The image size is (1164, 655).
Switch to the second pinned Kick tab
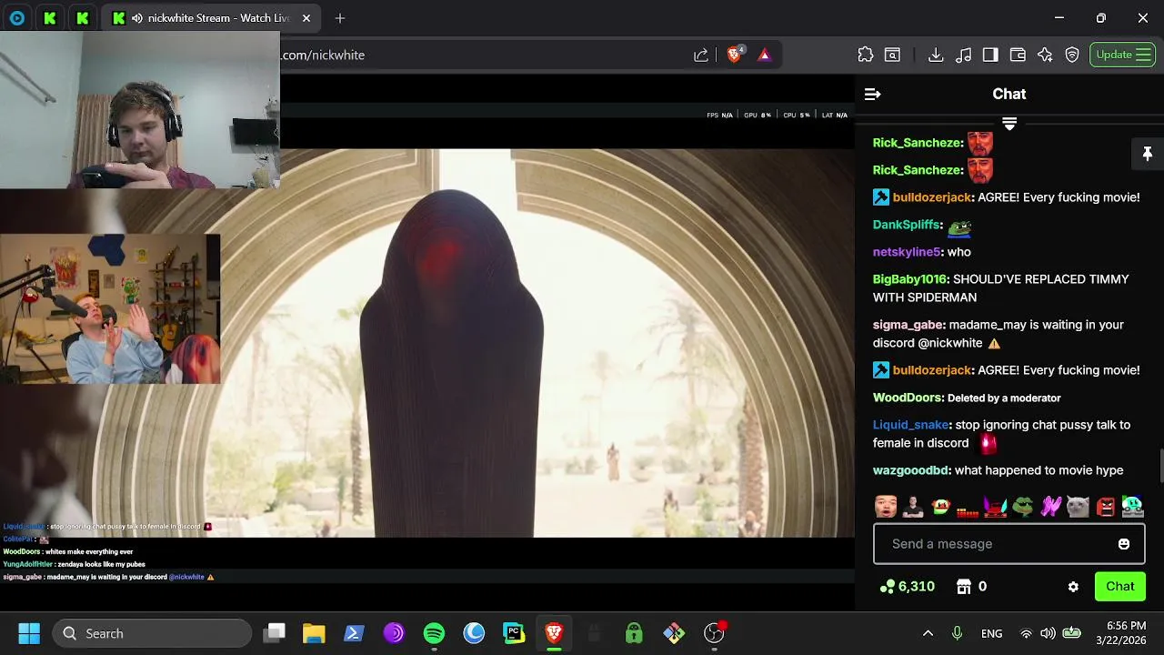pyautogui.click(x=50, y=18)
